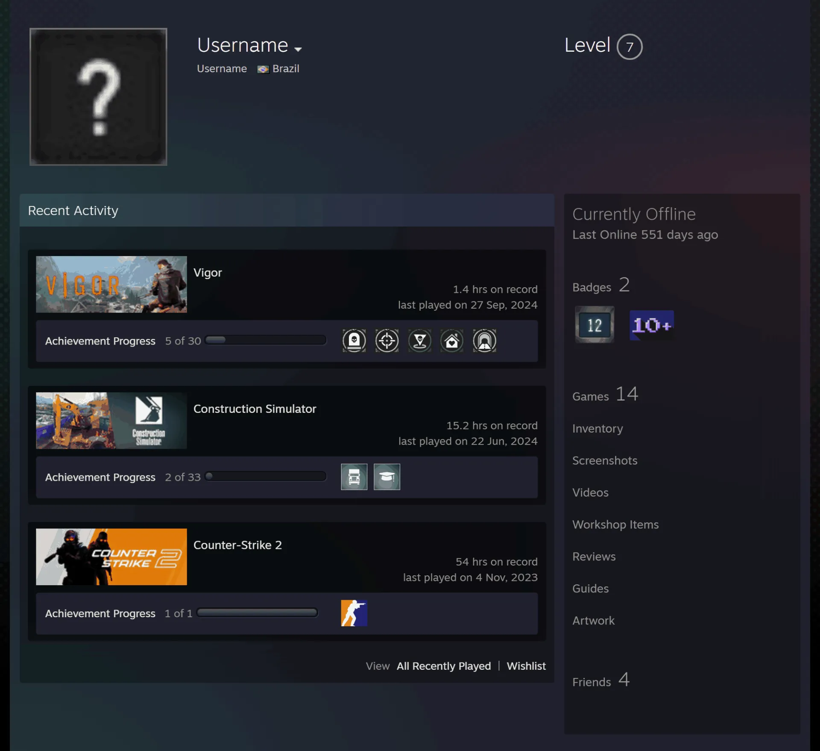Select Vigor tombstone skull achievement icon
820x751 pixels.
[x=354, y=341]
